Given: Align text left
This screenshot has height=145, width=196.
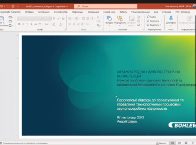Looking at the screenshot, I should [70, 24].
